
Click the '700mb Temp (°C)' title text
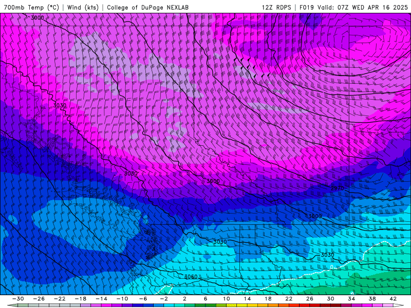point(31,7)
